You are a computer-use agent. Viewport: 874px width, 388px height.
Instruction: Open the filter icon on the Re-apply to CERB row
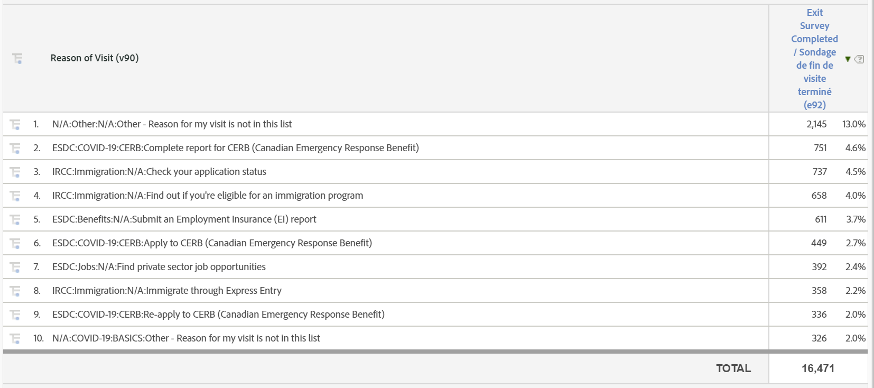point(14,315)
